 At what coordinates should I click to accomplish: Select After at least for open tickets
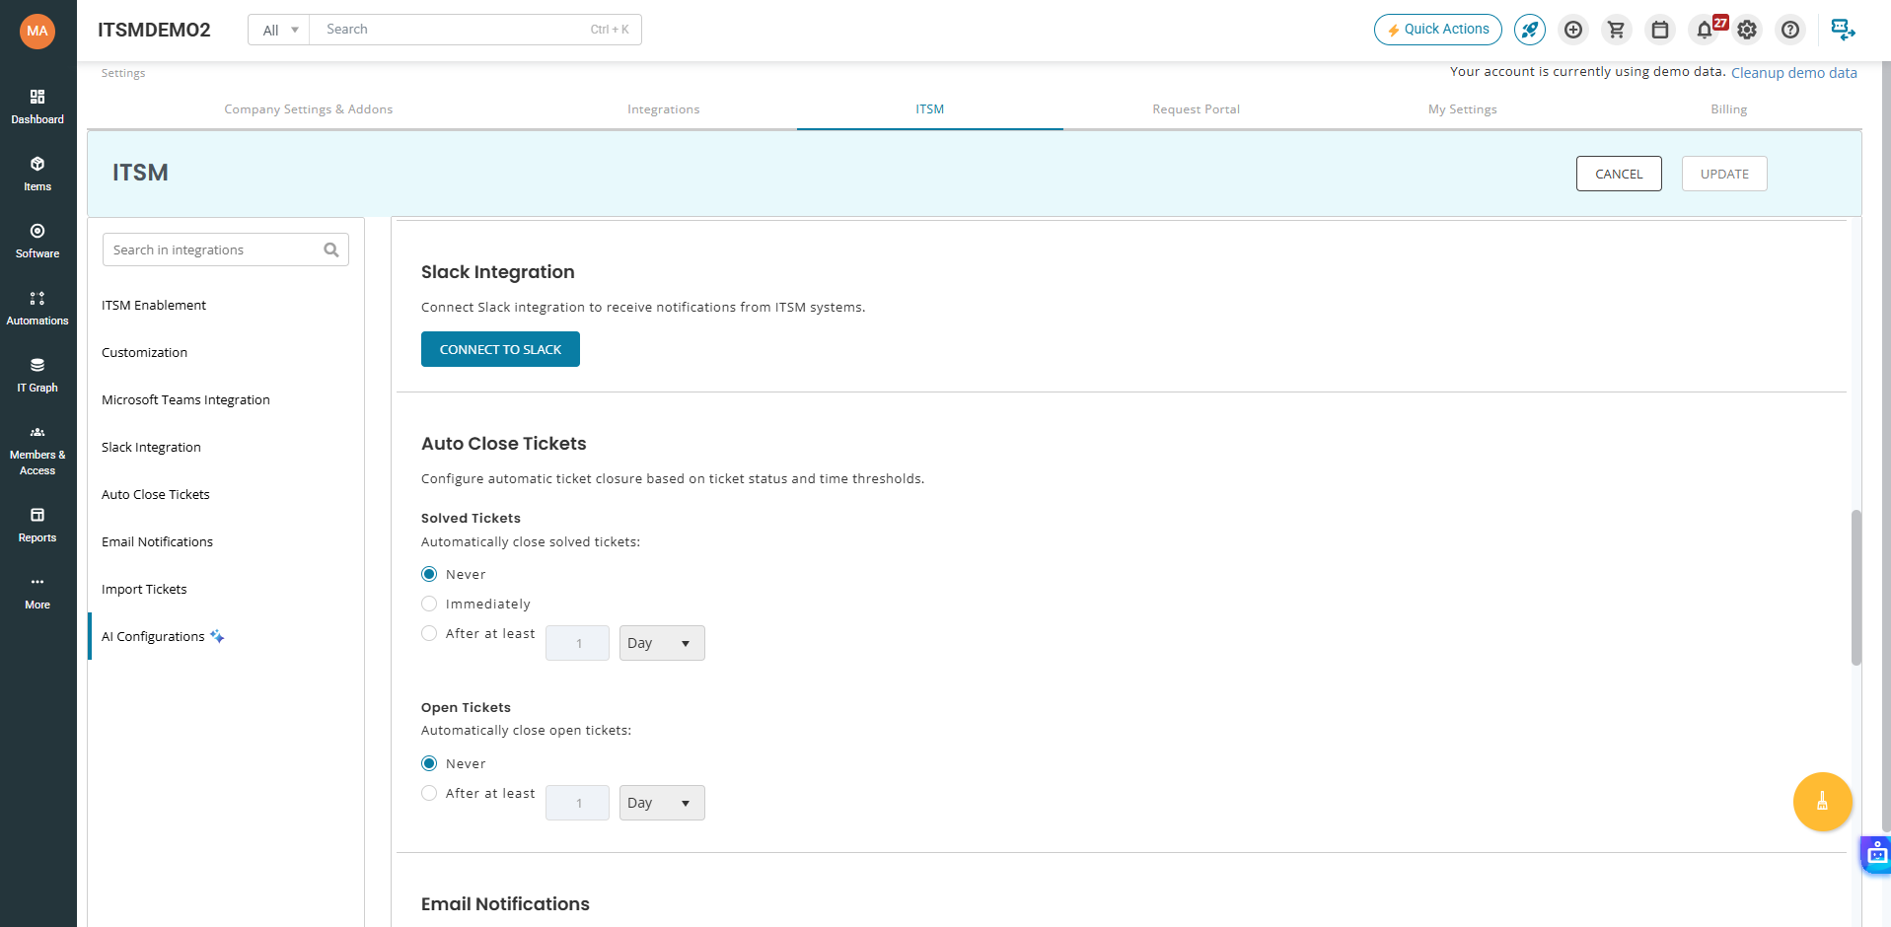pyautogui.click(x=429, y=793)
